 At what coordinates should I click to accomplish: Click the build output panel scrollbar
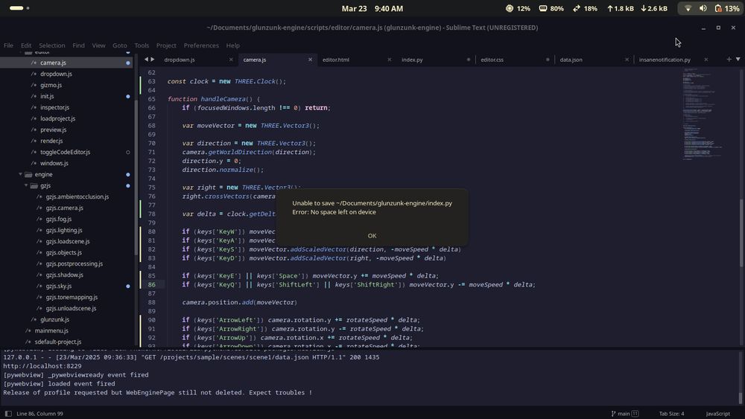point(741,397)
